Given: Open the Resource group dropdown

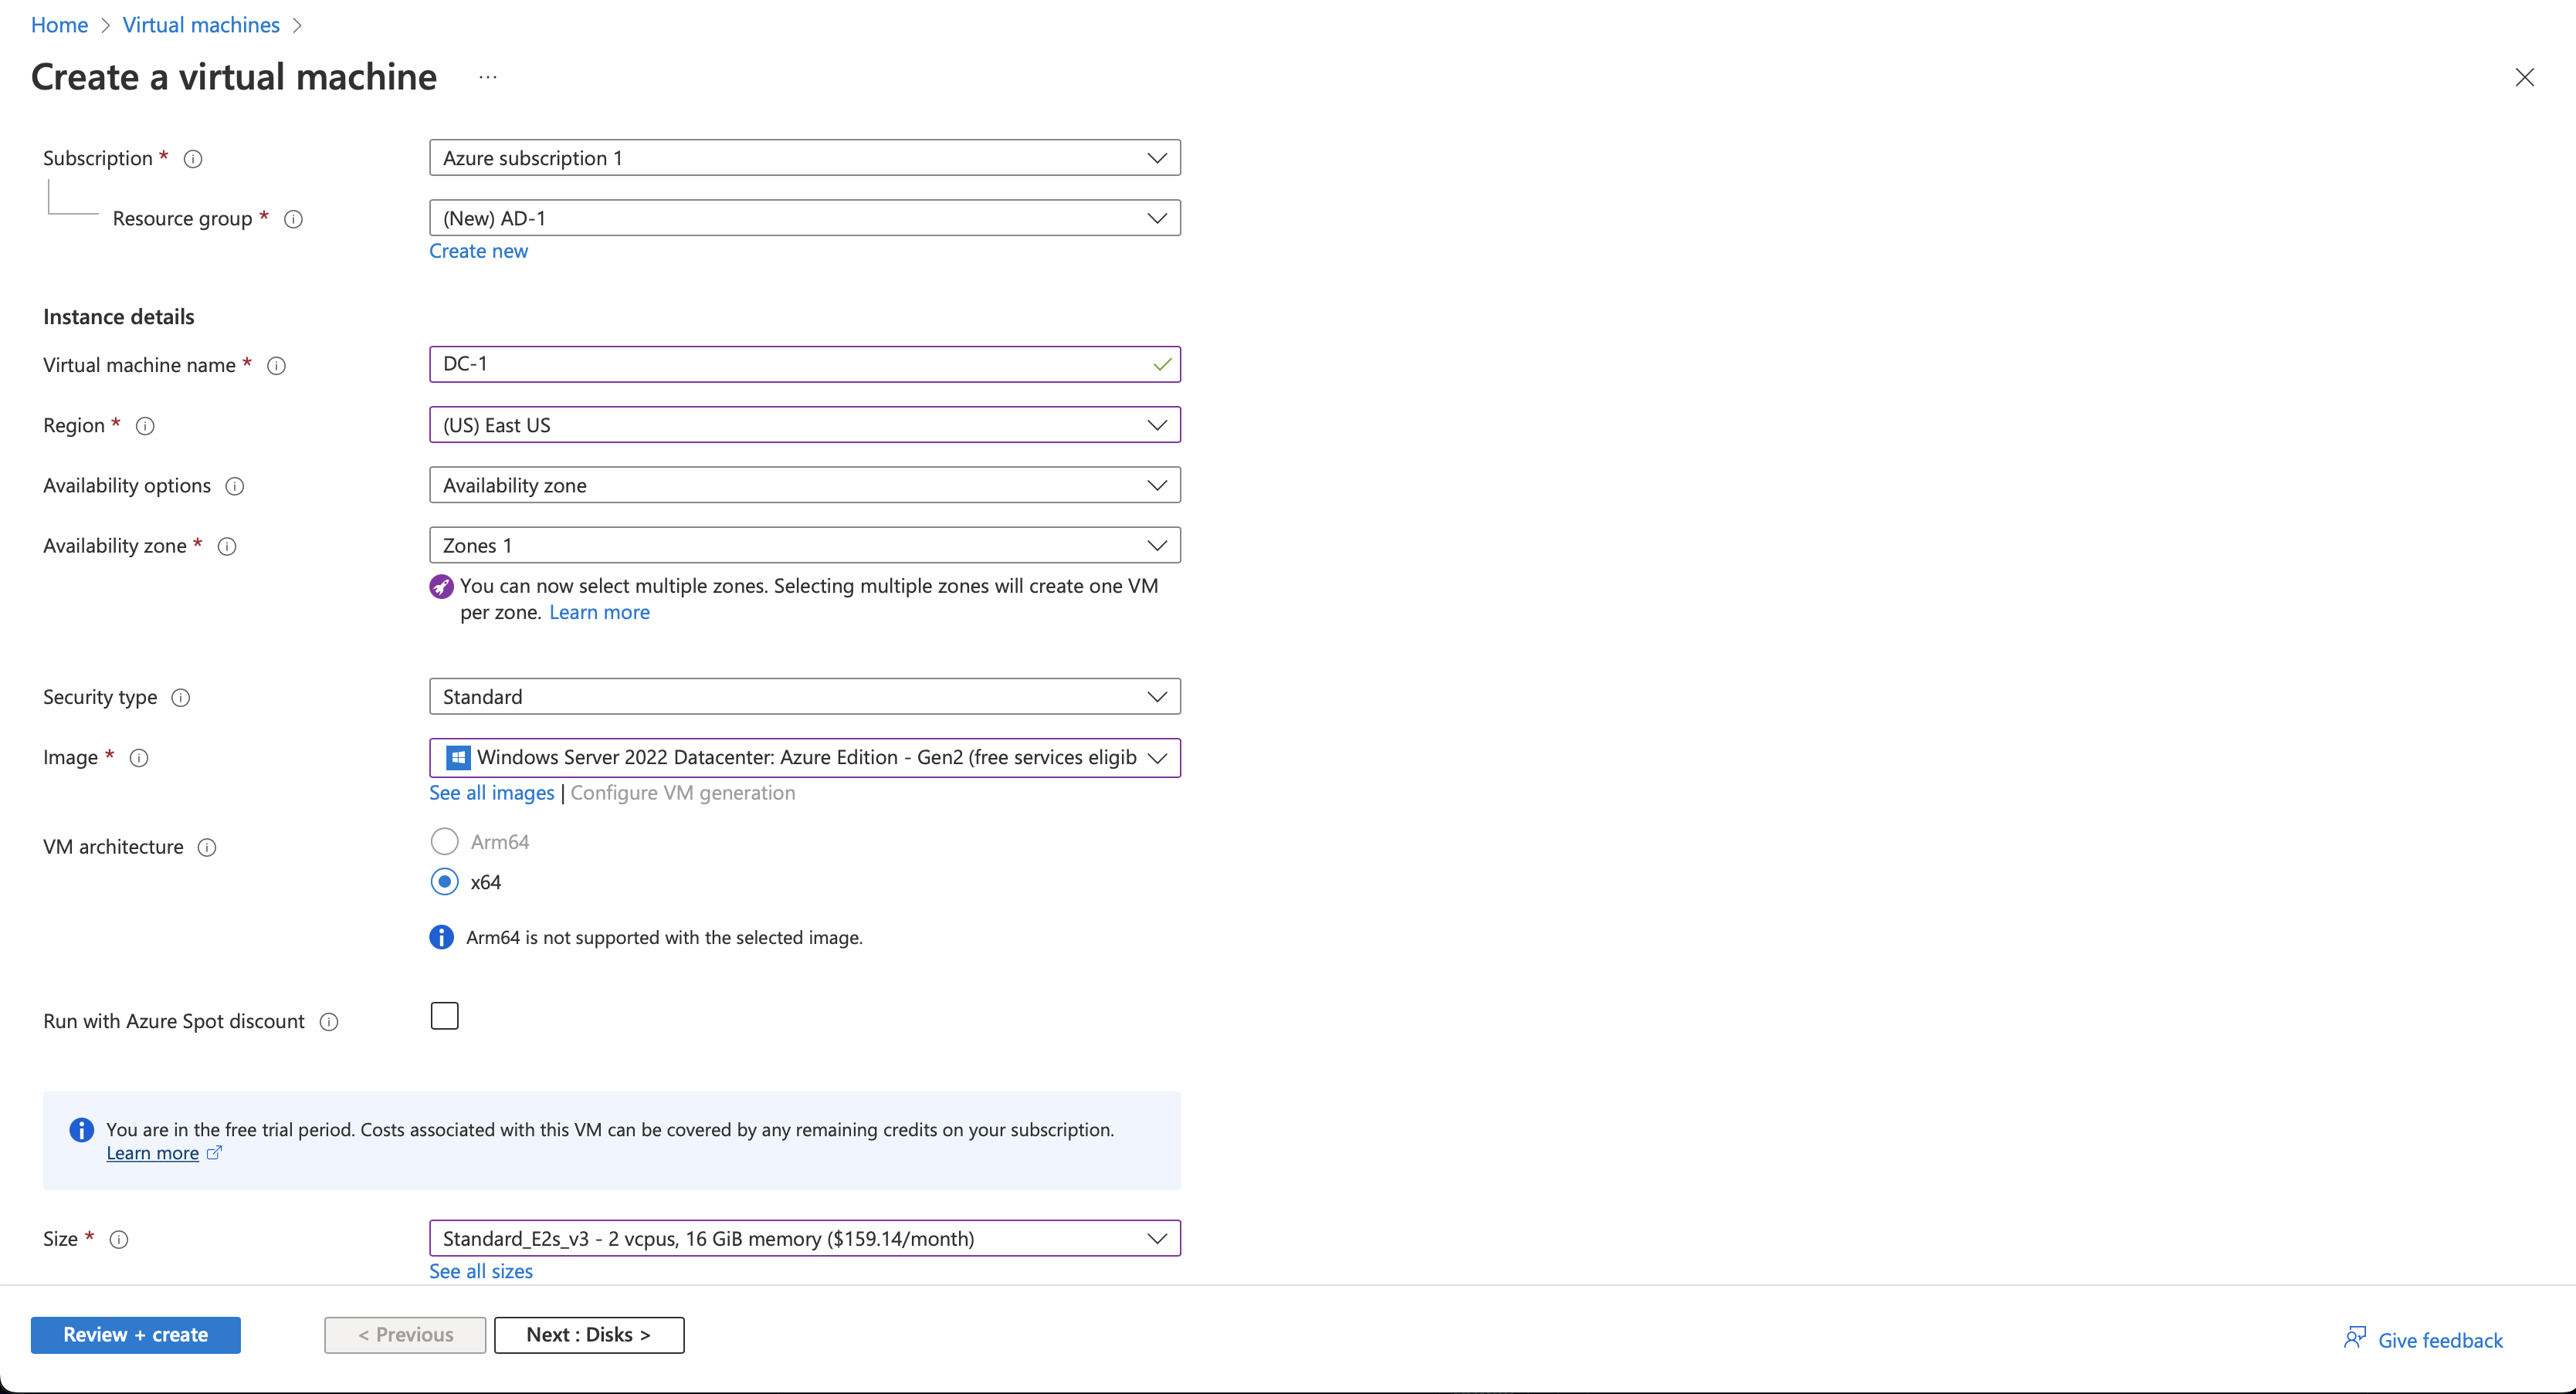Looking at the screenshot, I should (x=805, y=218).
